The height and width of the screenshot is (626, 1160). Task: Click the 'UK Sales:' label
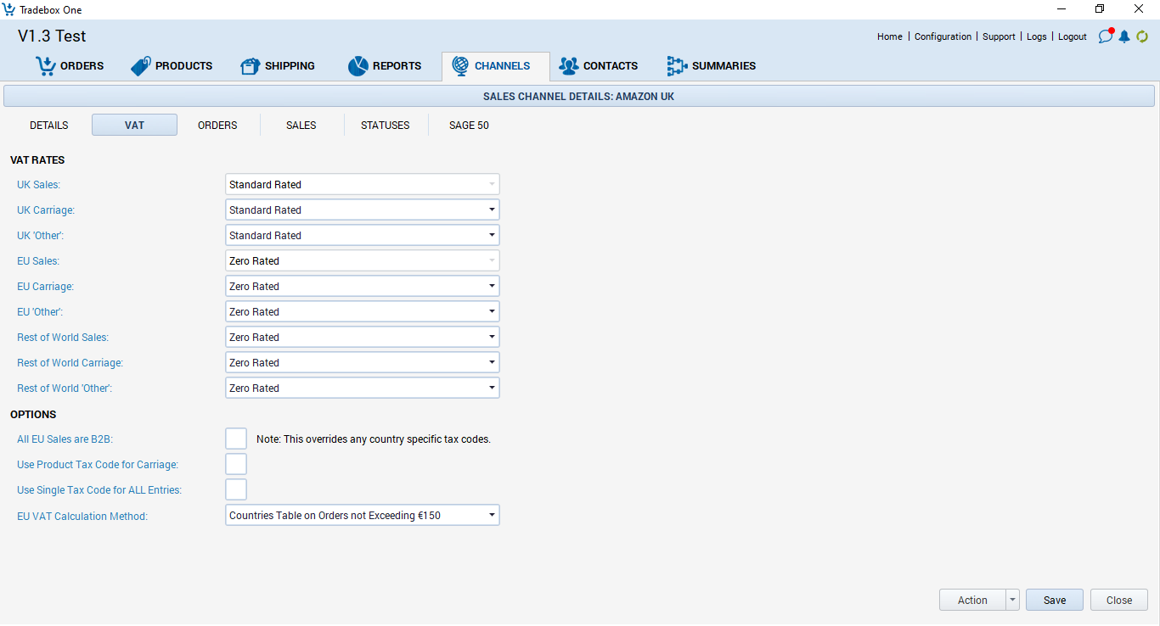[38, 184]
